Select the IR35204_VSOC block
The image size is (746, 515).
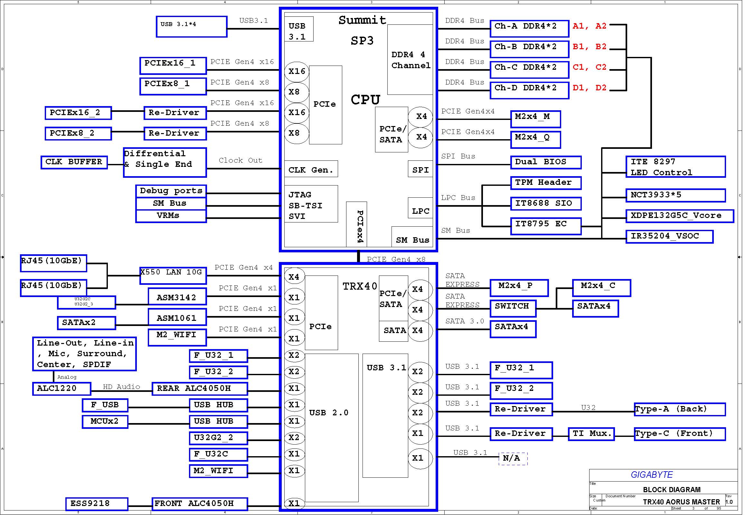[x=670, y=237]
